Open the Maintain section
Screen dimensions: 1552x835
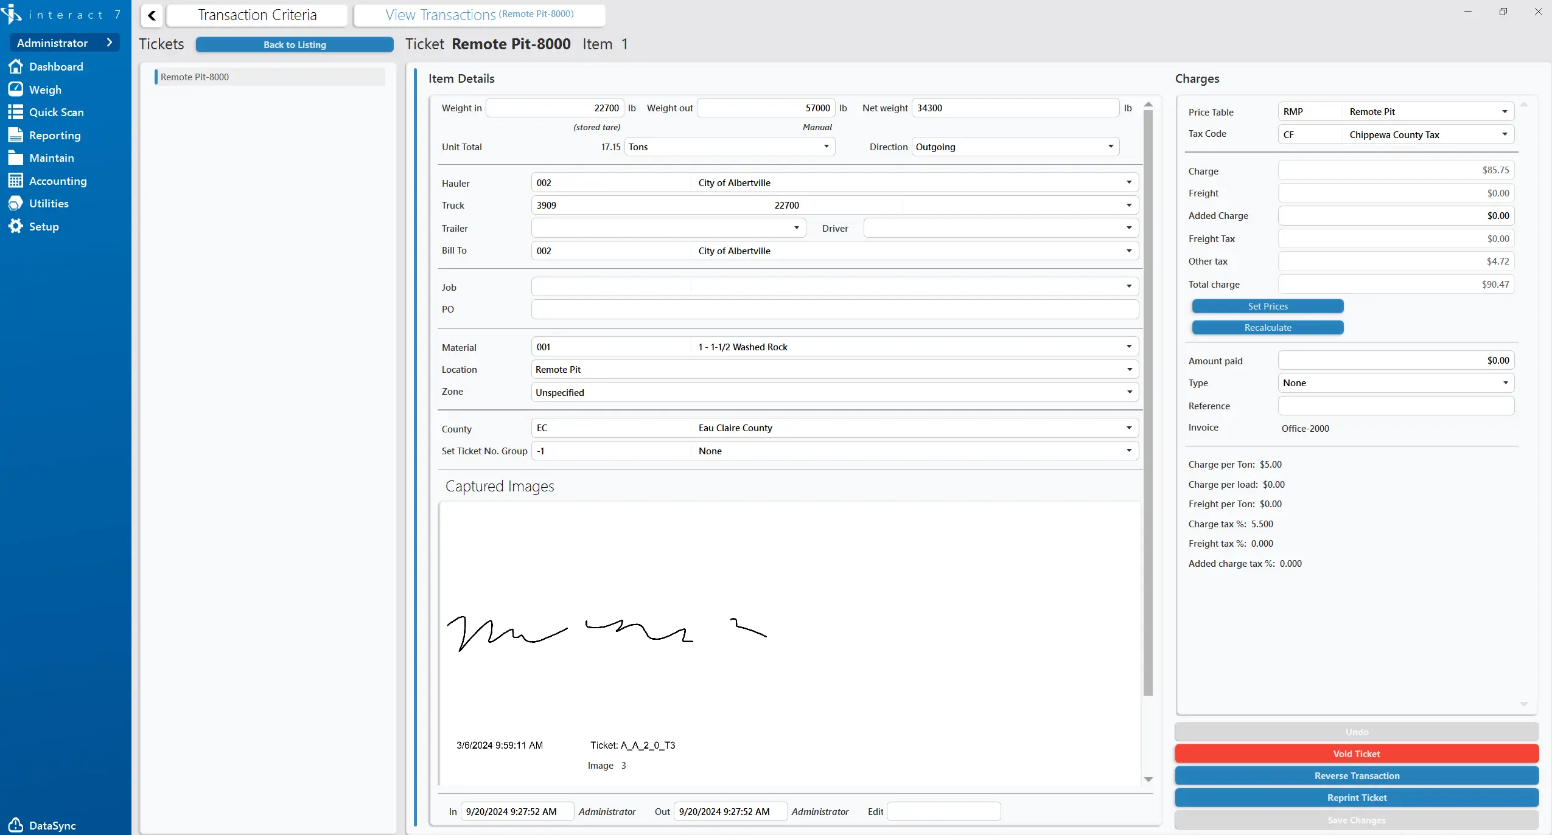tap(52, 158)
